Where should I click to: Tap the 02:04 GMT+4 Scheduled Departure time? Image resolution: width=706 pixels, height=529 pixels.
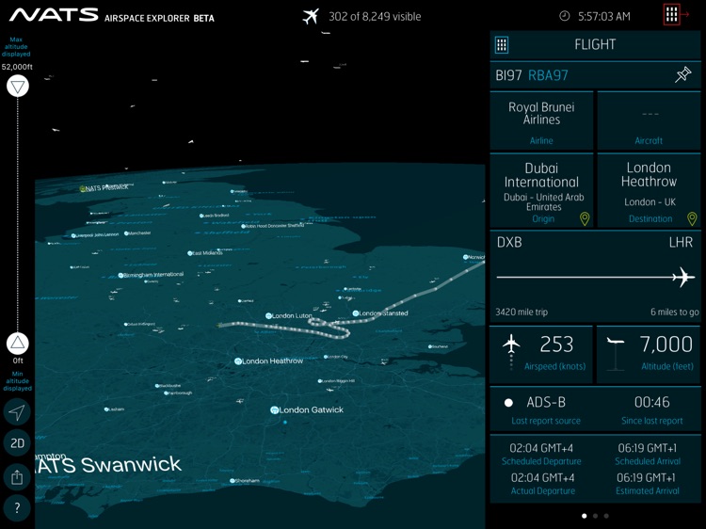[541, 448]
